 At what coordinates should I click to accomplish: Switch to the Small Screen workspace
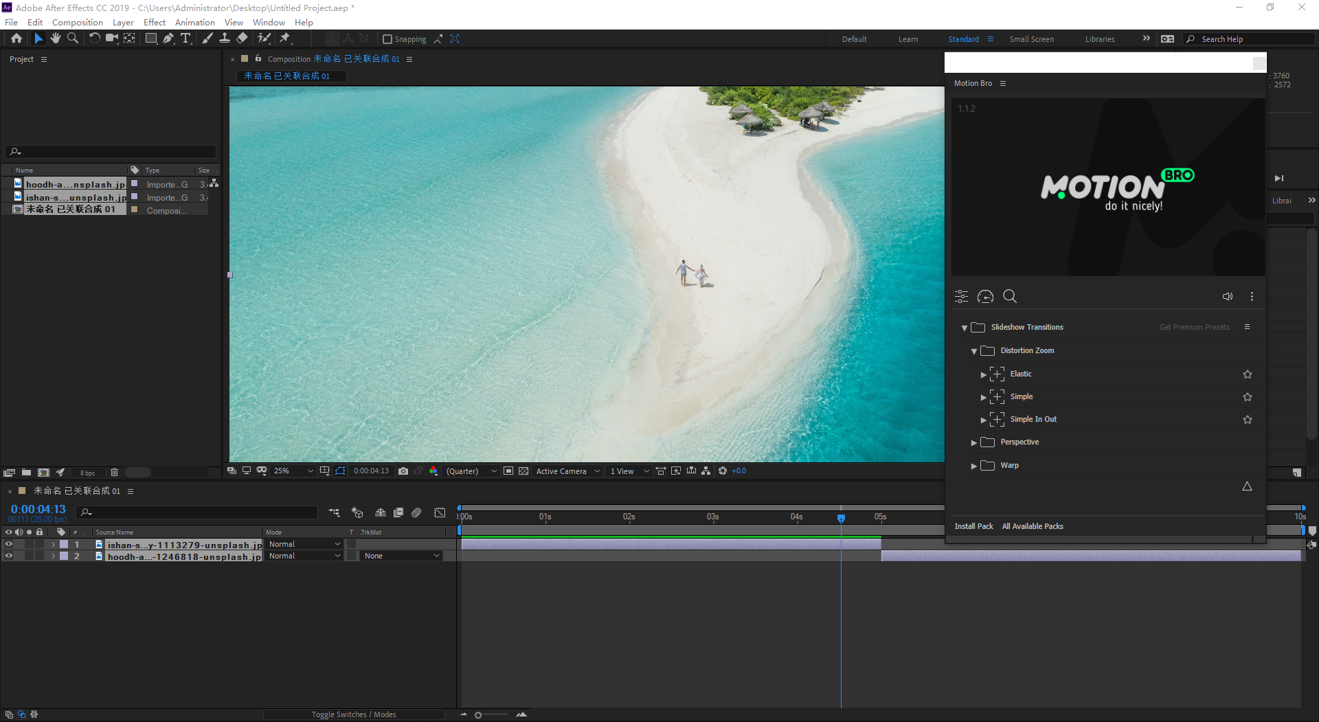coord(1031,39)
